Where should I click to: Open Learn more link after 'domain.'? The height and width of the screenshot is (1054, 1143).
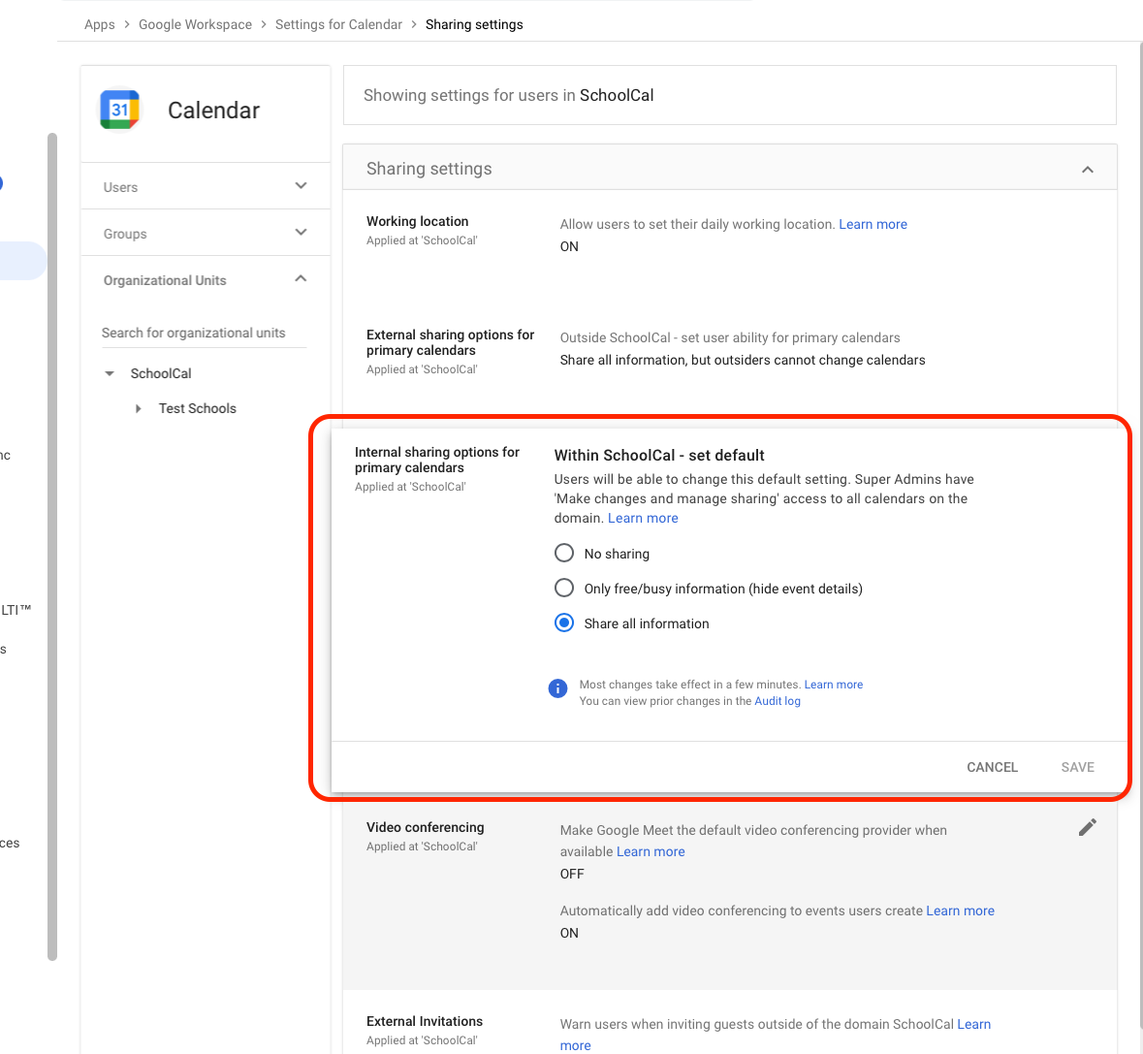[x=643, y=518]
